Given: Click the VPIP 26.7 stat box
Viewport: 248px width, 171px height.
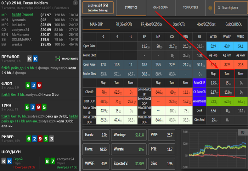Looking at the screenshot, I should click(x=162, y=135).
